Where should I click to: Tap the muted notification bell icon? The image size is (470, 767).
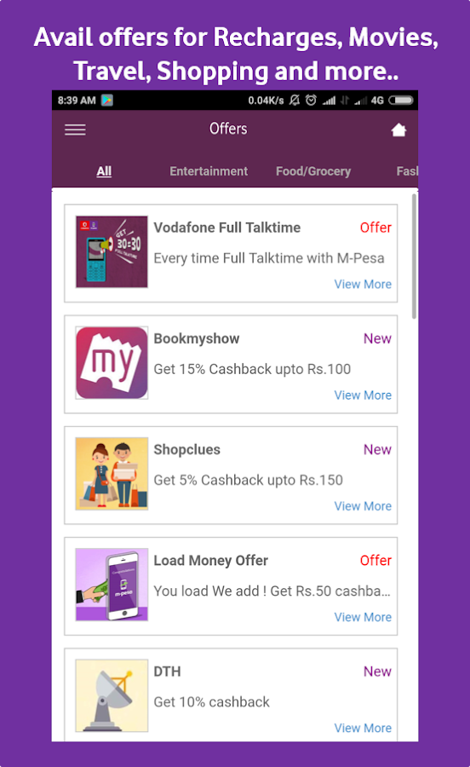[294, 101]
